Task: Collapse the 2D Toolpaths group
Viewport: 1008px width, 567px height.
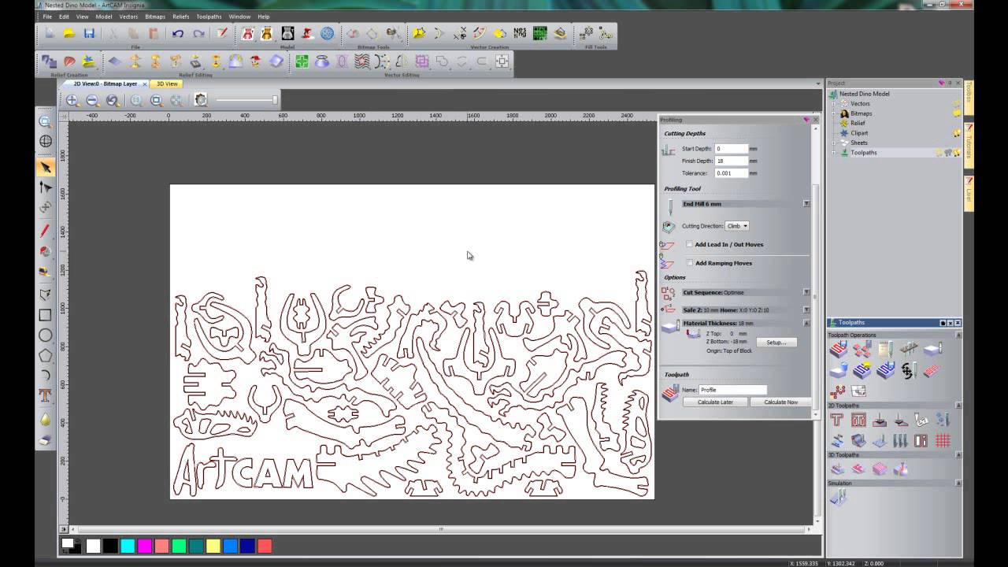Action: (958, 406)
